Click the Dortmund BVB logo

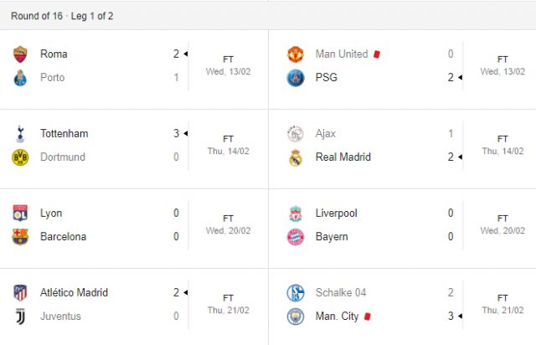click(20, 157)
